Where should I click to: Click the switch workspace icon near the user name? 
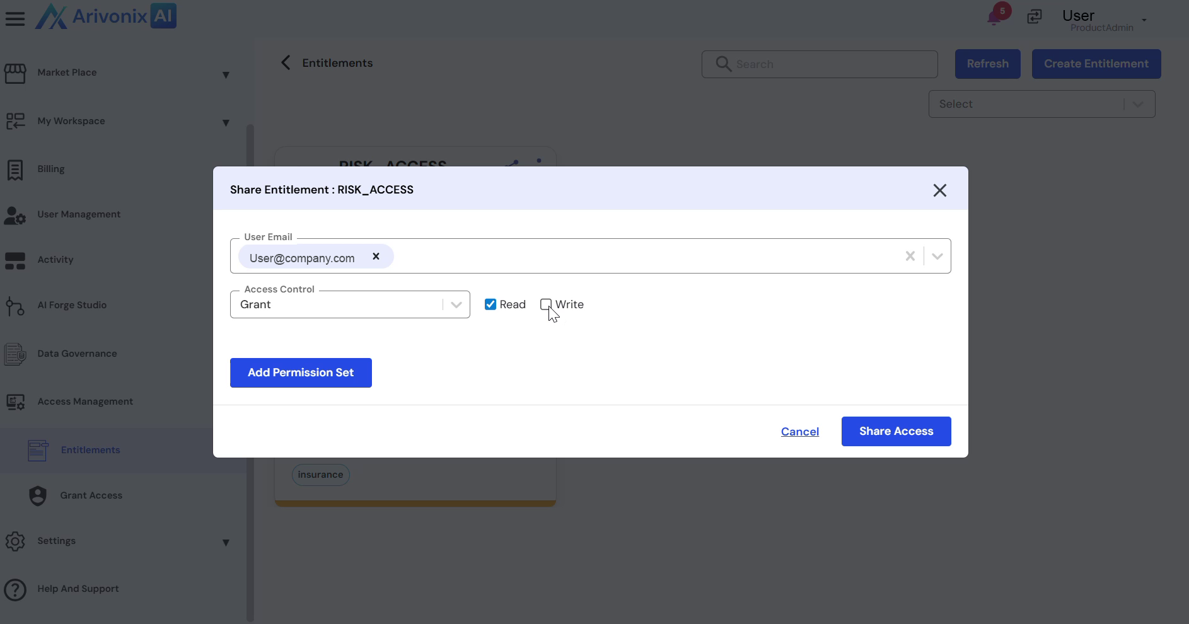click(x=1035, y=16)
